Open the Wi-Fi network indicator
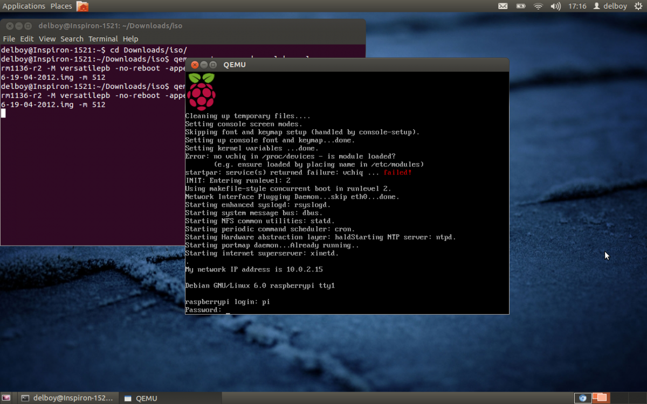647x404 pixels. click(538, 6)
